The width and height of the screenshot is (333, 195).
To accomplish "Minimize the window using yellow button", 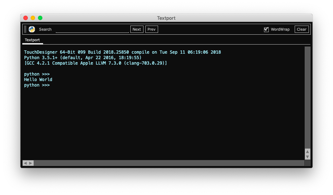I will (x=33, y=18).
